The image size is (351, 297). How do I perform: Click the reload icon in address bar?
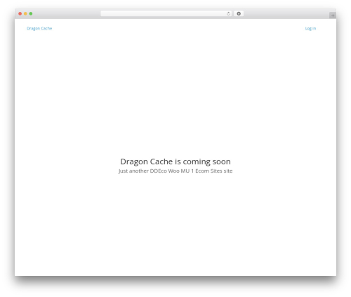(228, 14)
